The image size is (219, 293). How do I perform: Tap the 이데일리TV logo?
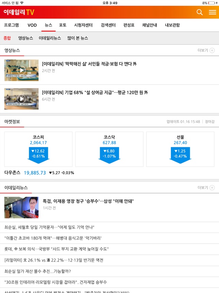[19, 12]
